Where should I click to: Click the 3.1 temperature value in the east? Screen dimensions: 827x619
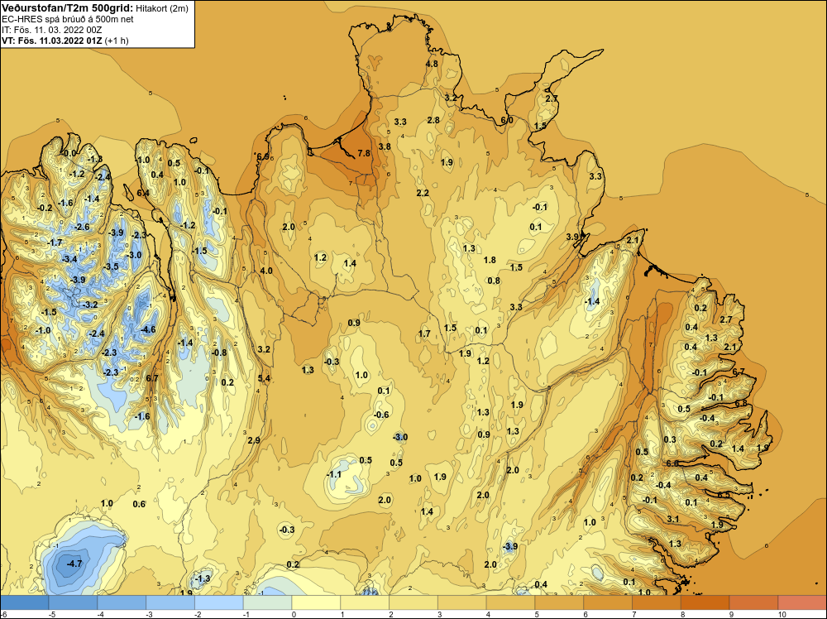pyautogui.click(x=673, y=519)
